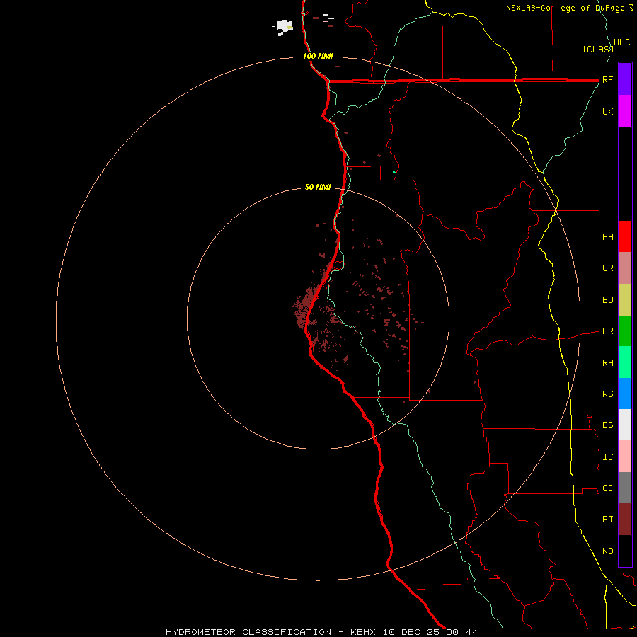Click the 'BD' legend label
Image resolution: width=637 pixels, height=637 pixels.
point(608,300)
